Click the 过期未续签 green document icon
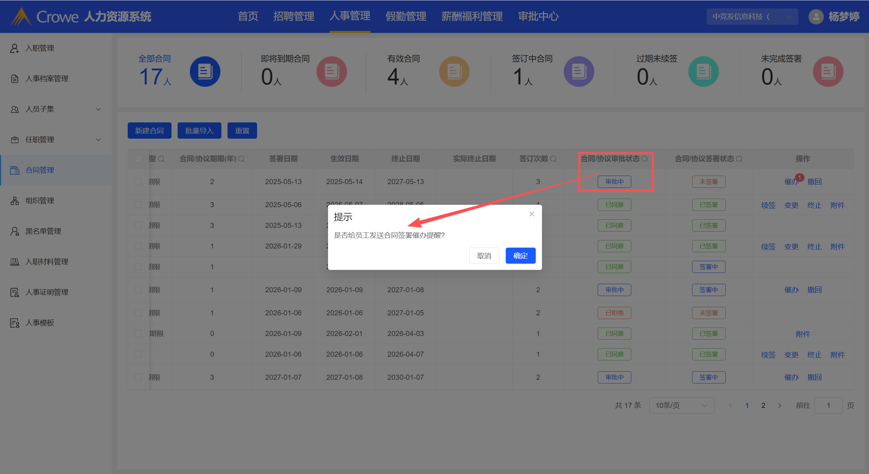This screenshot has height=474, width=869. point(703,72)
